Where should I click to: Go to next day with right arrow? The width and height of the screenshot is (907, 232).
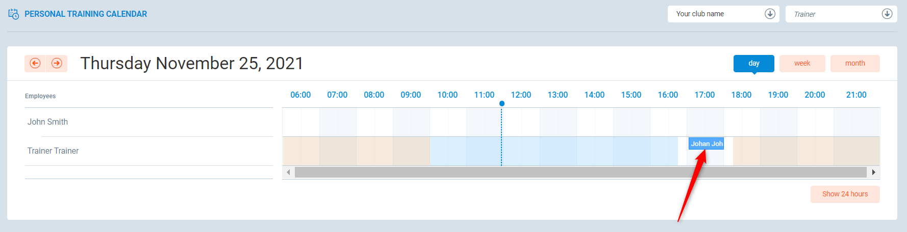pyautogui.click(x=57, y=63)
